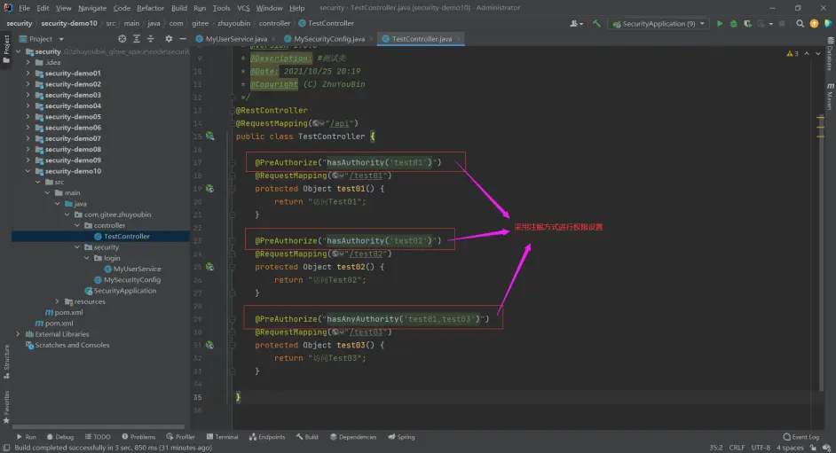
Task: Expand the security-demo01 folder
Action: click(x=28, y=74)
